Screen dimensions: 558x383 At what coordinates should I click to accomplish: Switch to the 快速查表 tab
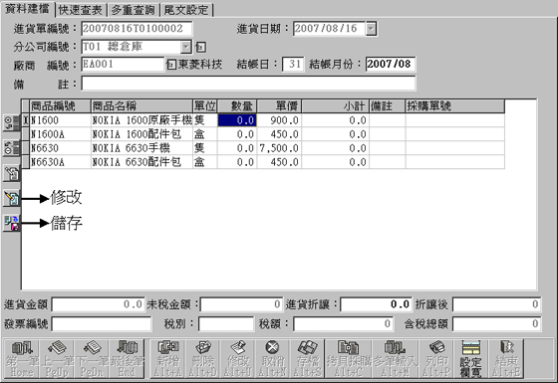[81, 10]
